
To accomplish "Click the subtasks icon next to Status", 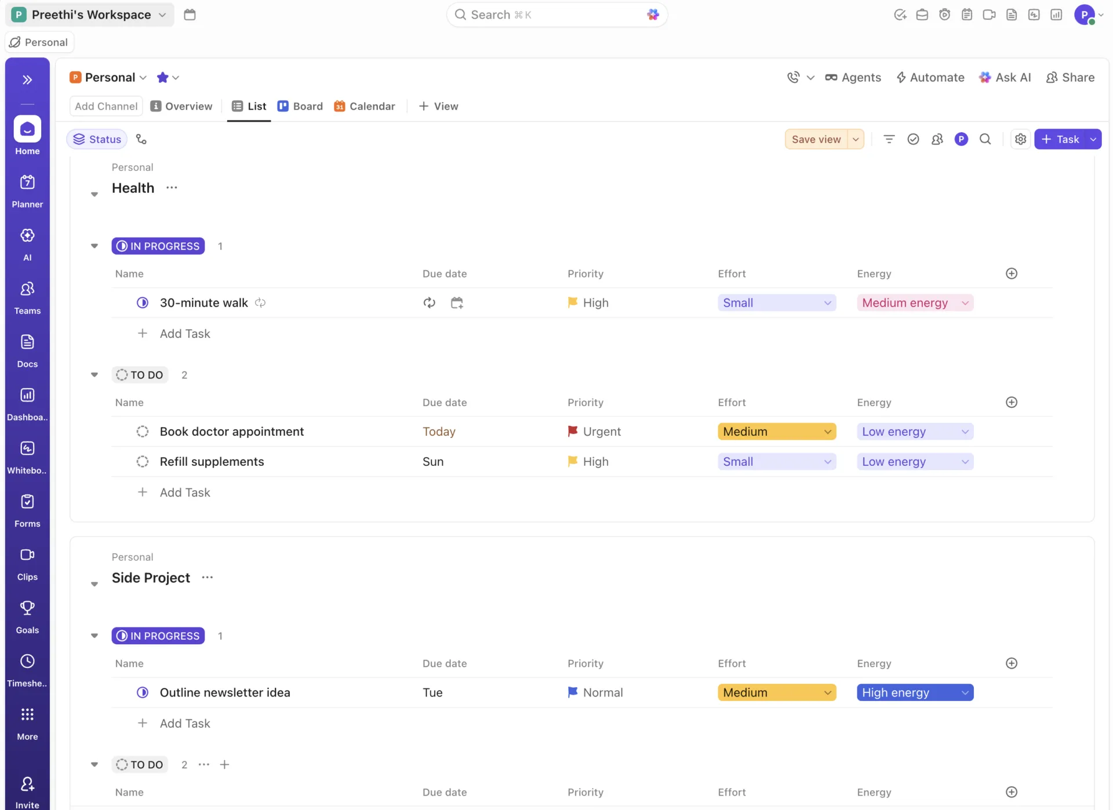I will click(141, 139).
